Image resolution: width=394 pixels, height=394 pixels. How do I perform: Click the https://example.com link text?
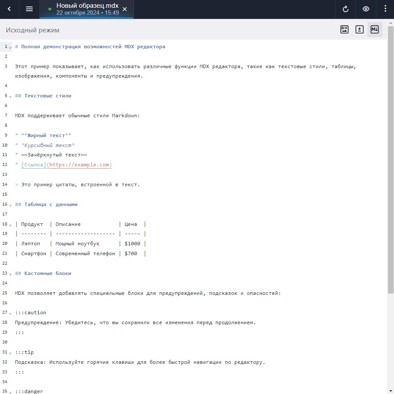tap(79, 165)
